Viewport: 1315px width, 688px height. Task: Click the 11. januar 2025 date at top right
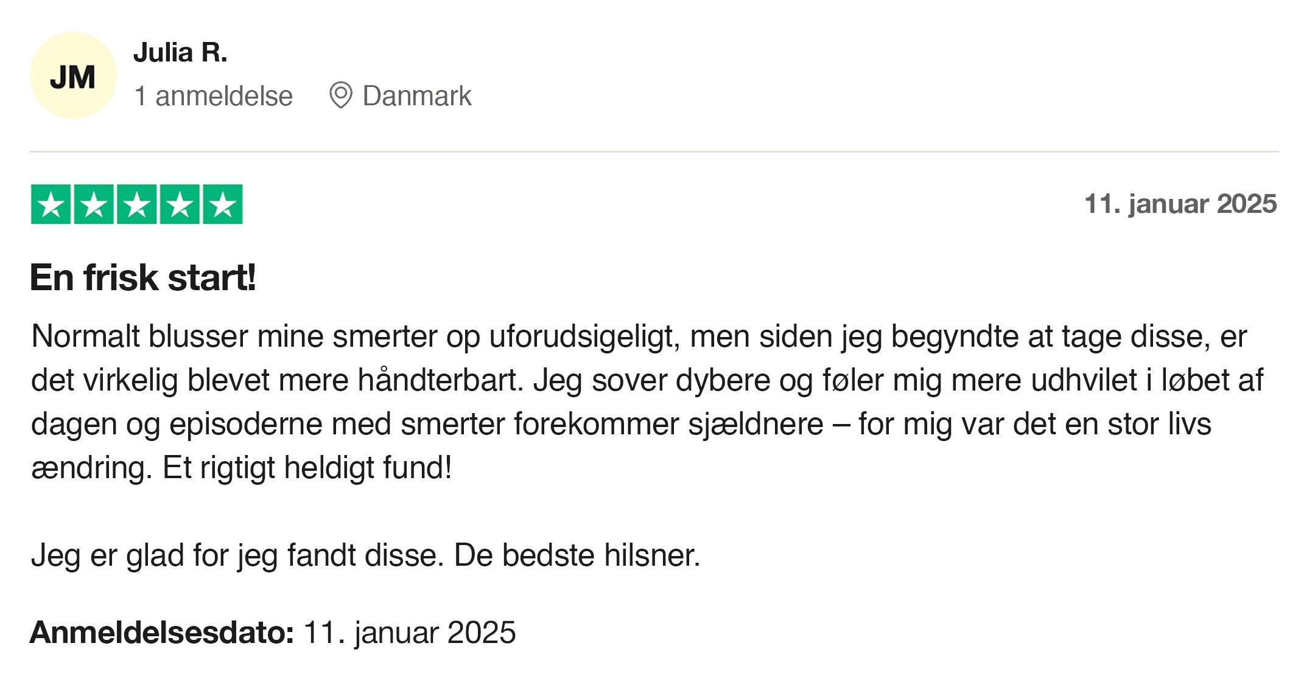tap(1180, 204)
